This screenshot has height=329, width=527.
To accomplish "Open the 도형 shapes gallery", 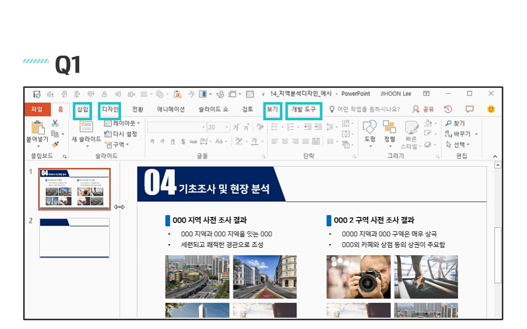I will pos(370,134).
